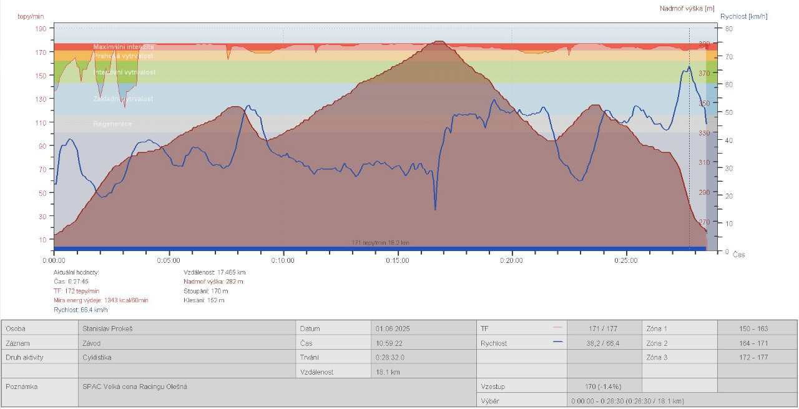
Task: Click the blue selection bar under the chart
Action: coord(380,249)
